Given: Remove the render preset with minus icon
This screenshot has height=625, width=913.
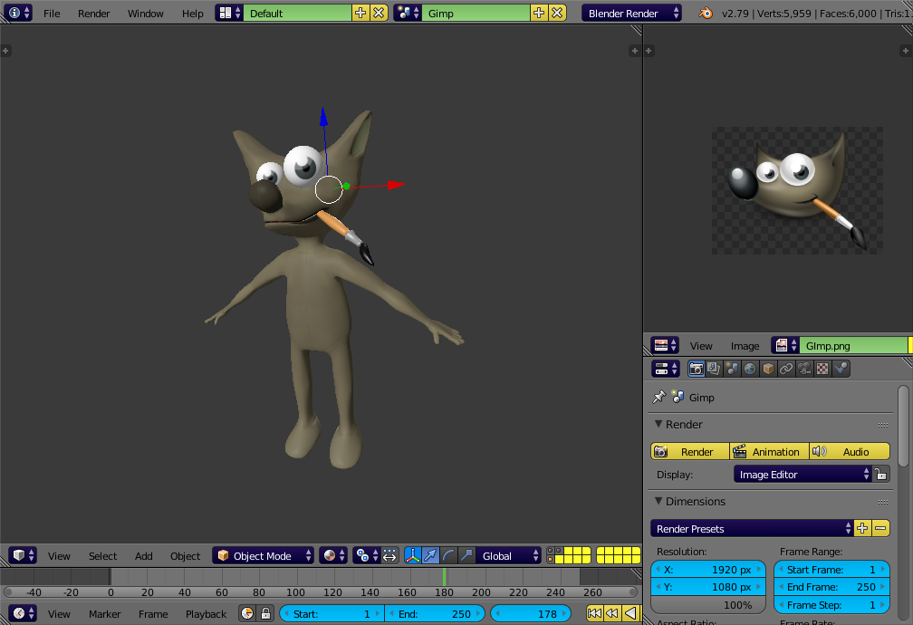Looking at the screenshot, I should (880, 528).
